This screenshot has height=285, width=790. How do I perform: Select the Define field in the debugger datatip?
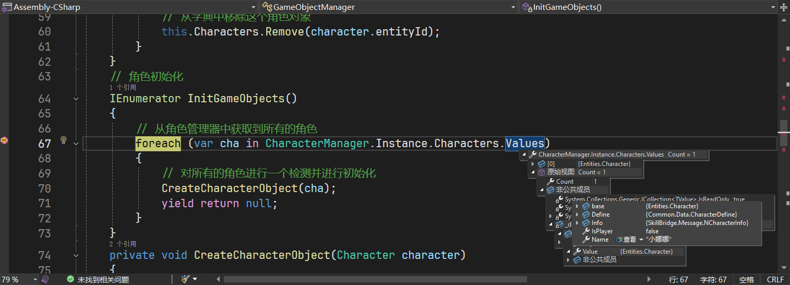[600, 215]
